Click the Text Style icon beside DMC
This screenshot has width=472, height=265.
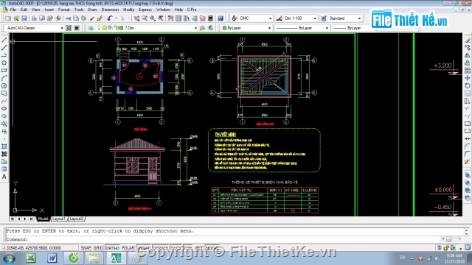tap(235, 18)
